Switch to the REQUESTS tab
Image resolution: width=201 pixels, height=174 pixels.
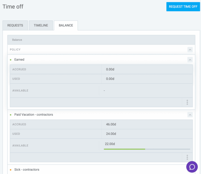click(15, 25)
